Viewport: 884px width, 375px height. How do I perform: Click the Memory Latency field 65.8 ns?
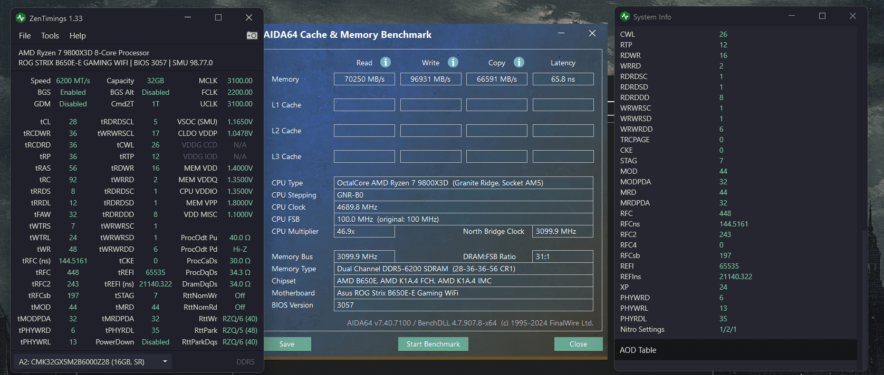click(x=563, y=79)
